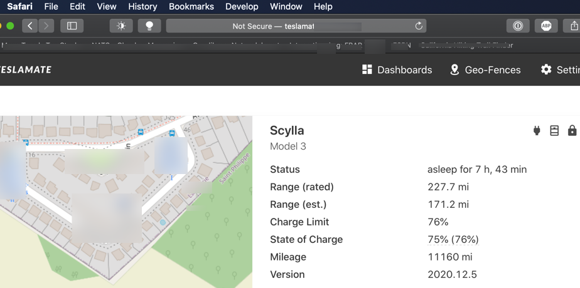Open the 1Password extension icon
This screenshot has height=288, width=580.
[x=517, y=26]
